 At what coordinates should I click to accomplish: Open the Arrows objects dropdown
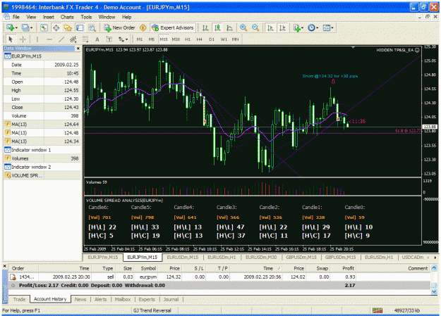(x=123, y=39)
